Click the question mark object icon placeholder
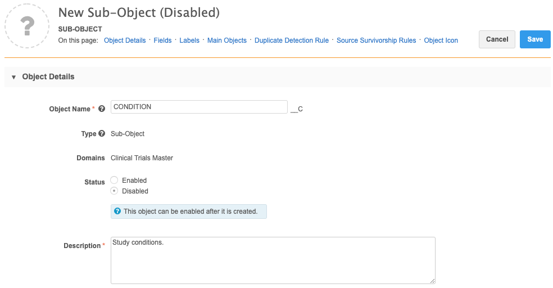Screen dimensions: 553x288 [27, 25]
